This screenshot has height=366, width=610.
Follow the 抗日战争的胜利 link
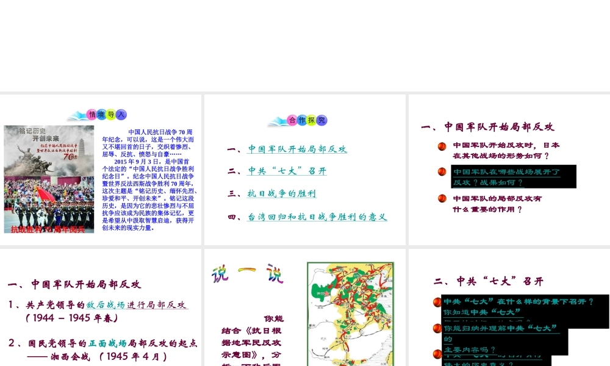[x=282, y=194]
